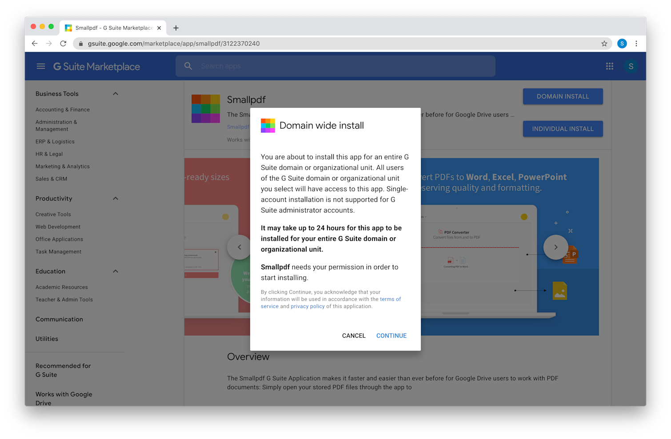
Task: Click the Smallpdf app title
Action: 246,99
